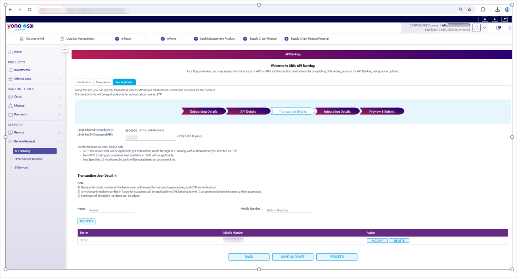Image resolution: width=517 pixels, height=278 pixels.
Task: Open the browser downloads icon
Action: (497, 10)
